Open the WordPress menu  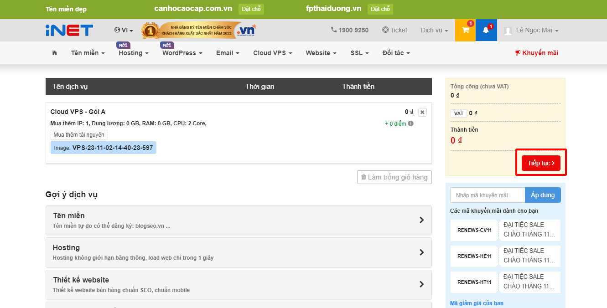(x=182, y=53)
